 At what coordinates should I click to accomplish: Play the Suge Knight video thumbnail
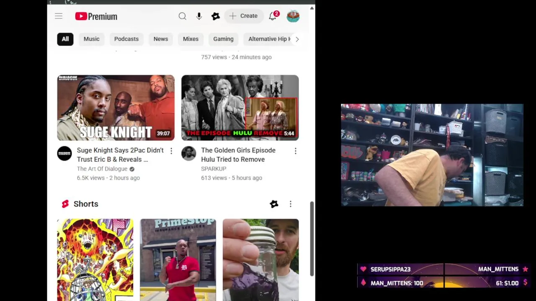(x=116, y=108)
